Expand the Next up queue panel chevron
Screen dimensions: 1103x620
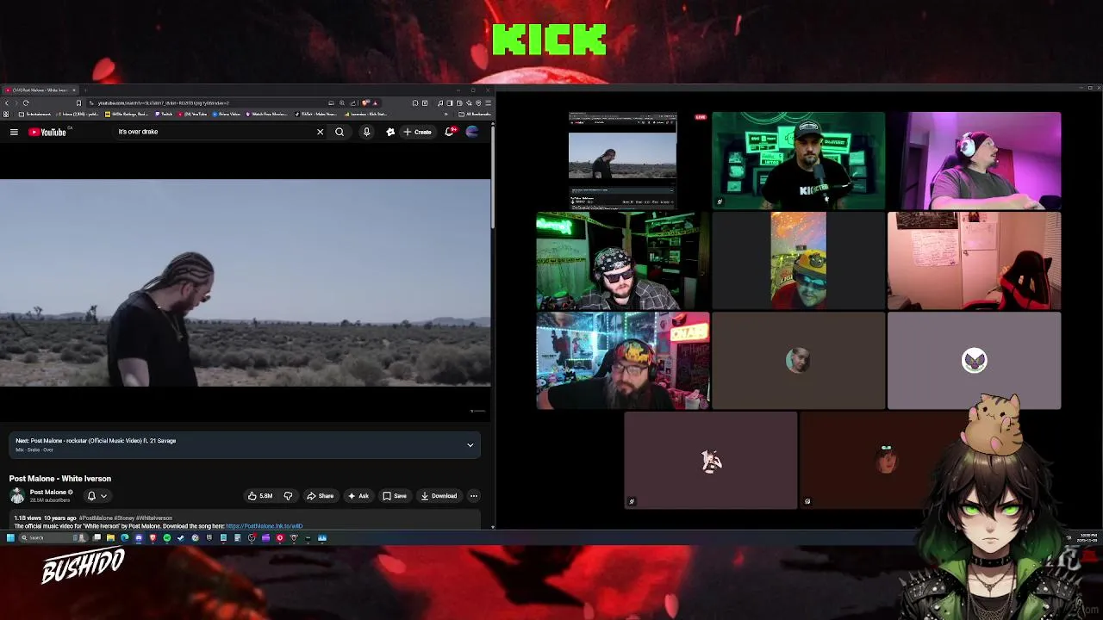[x=470, y=445]
